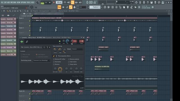The height and width of the screenshot is (101, 180).
Task: Toggle the metronome icon
Action: point(65,3)
